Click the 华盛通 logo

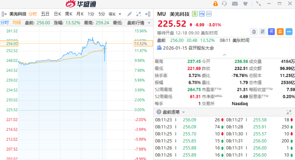(x=81, y=4)
